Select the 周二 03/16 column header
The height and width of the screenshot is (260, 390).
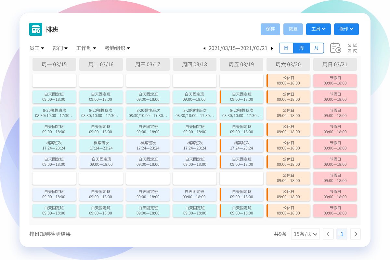101,64
